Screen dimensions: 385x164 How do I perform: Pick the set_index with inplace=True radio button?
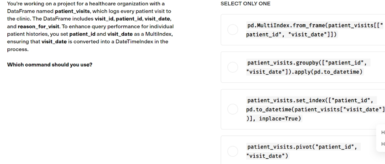coord(232,109)
